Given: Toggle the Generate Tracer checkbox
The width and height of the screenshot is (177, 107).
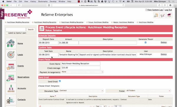Looking at the screenshot, I should click(145, 42).
